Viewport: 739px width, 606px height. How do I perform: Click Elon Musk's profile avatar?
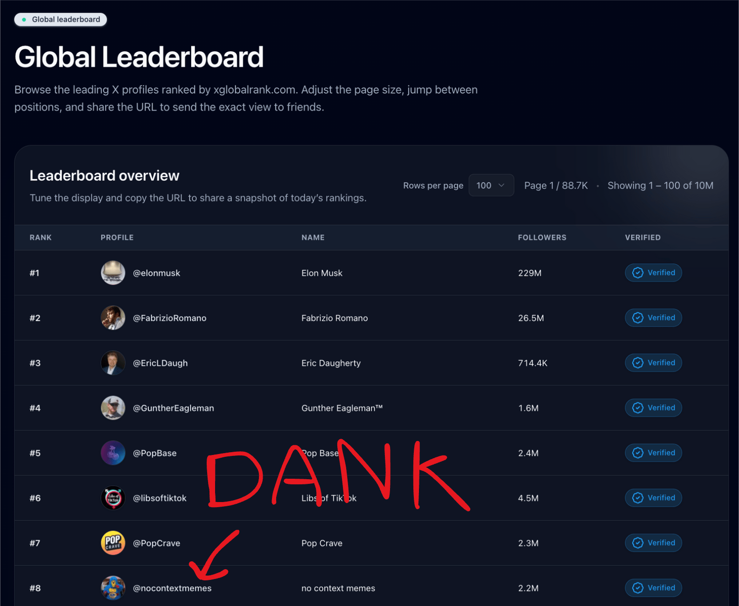tap(113, 273)
